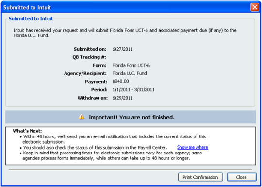Click the What's Next heading
Viewport: 262px width, 187px height.
pyautogui.click(x=27, y=131)
